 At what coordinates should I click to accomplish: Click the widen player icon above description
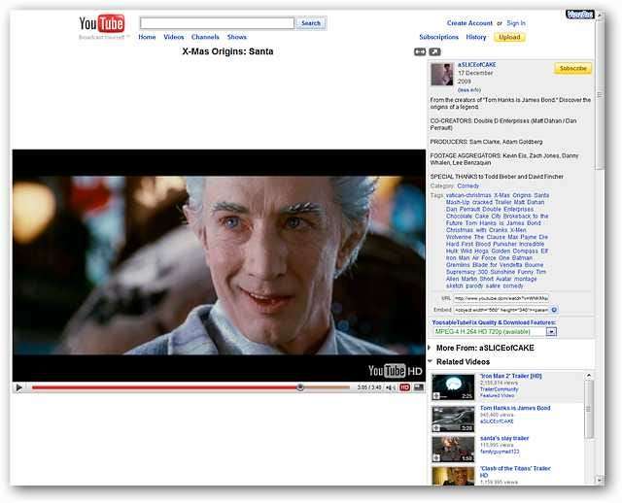[x=420, y=51]
